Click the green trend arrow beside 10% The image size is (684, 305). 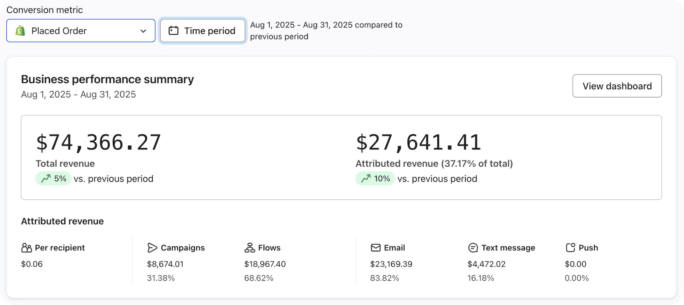[366, 178]
